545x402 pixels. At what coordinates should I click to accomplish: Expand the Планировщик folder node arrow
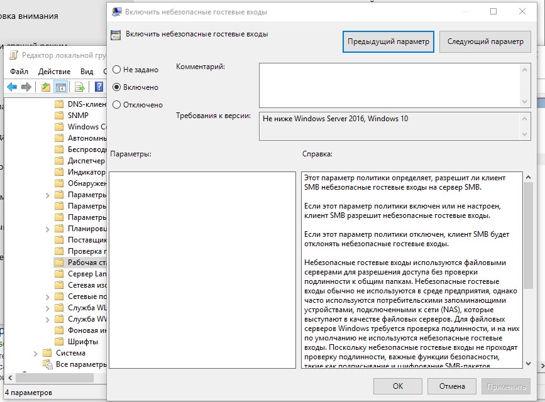pos(48,229)
